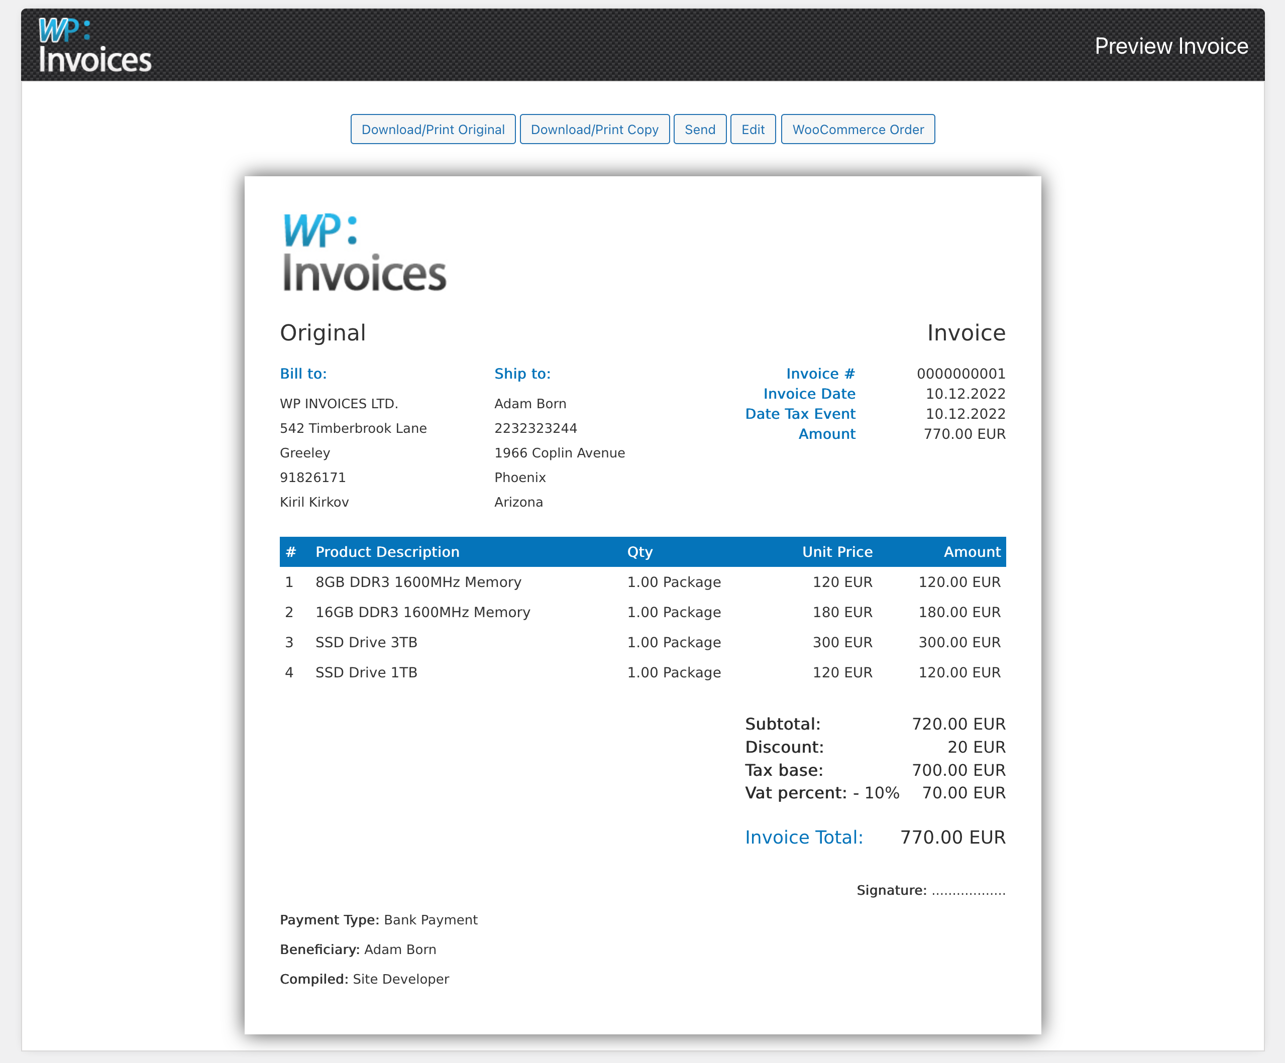Edit the invoice
Image resolution: width=1285 pixels, height=1063 pixels.
(x=753, y=129)
